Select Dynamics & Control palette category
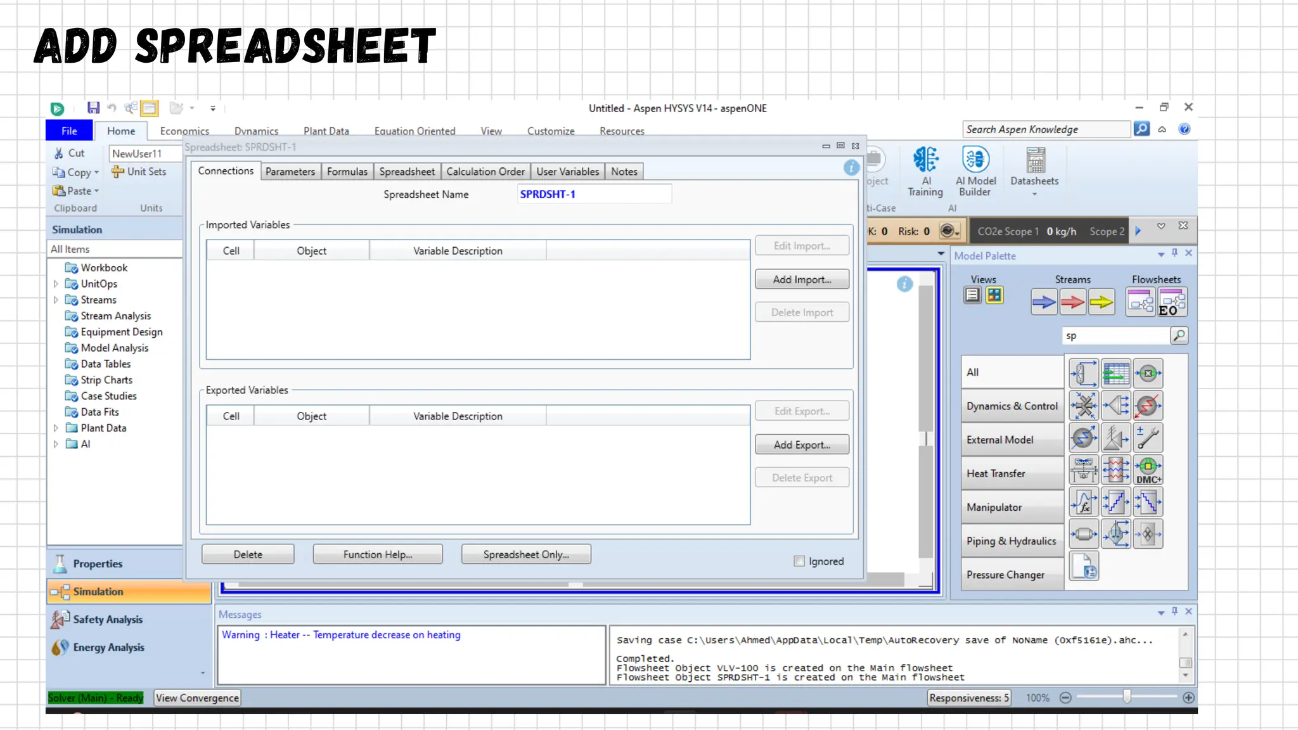 pyautogui.click(x=1012, y=406)
